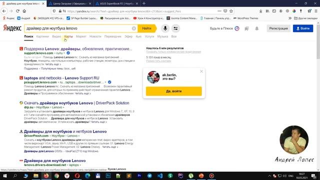Click the ak.berlin profile avatar thumbnail

153,77
